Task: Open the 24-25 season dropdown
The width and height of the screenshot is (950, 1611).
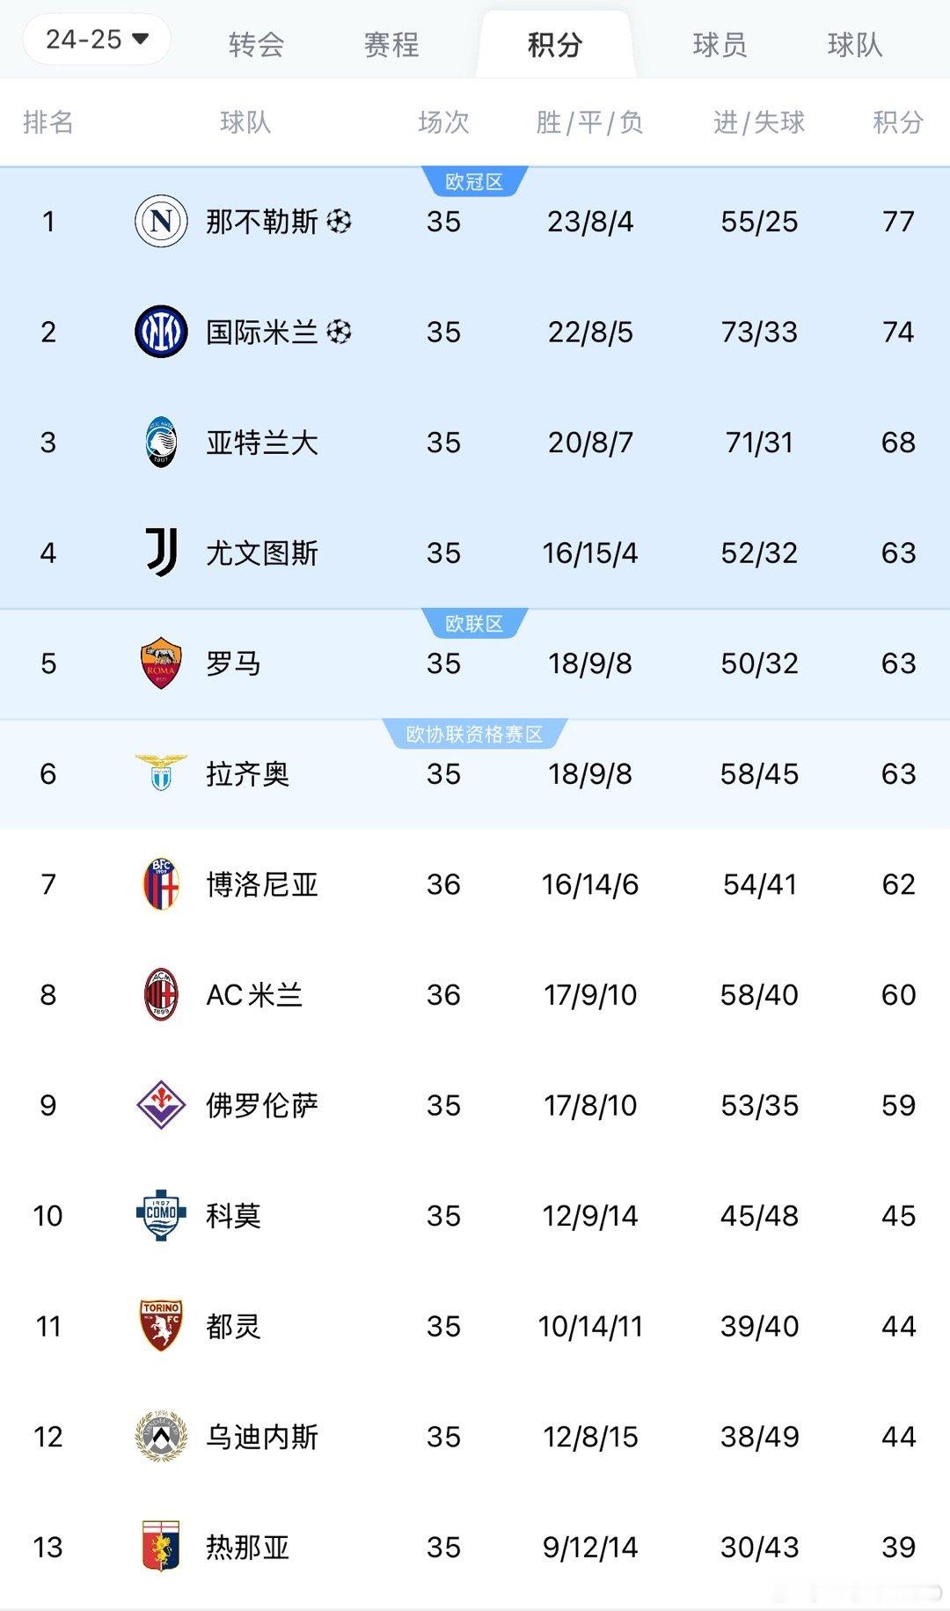Action: (x=97, y=40)
